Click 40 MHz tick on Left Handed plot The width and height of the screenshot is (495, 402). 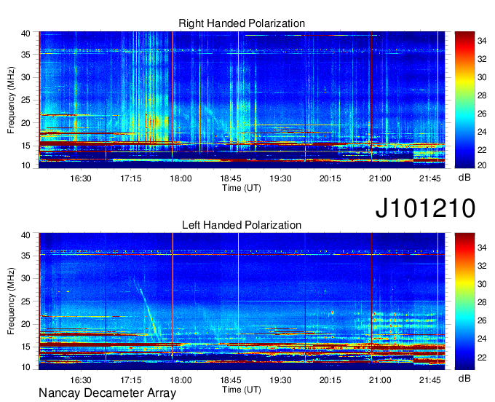coord(25,235)
